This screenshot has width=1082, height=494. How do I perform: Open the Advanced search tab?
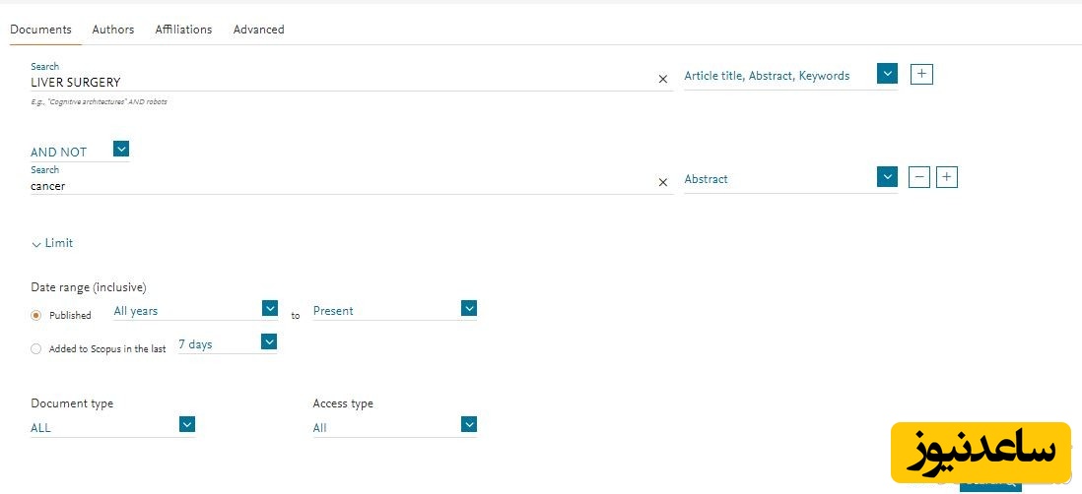[x=258, y=30]
